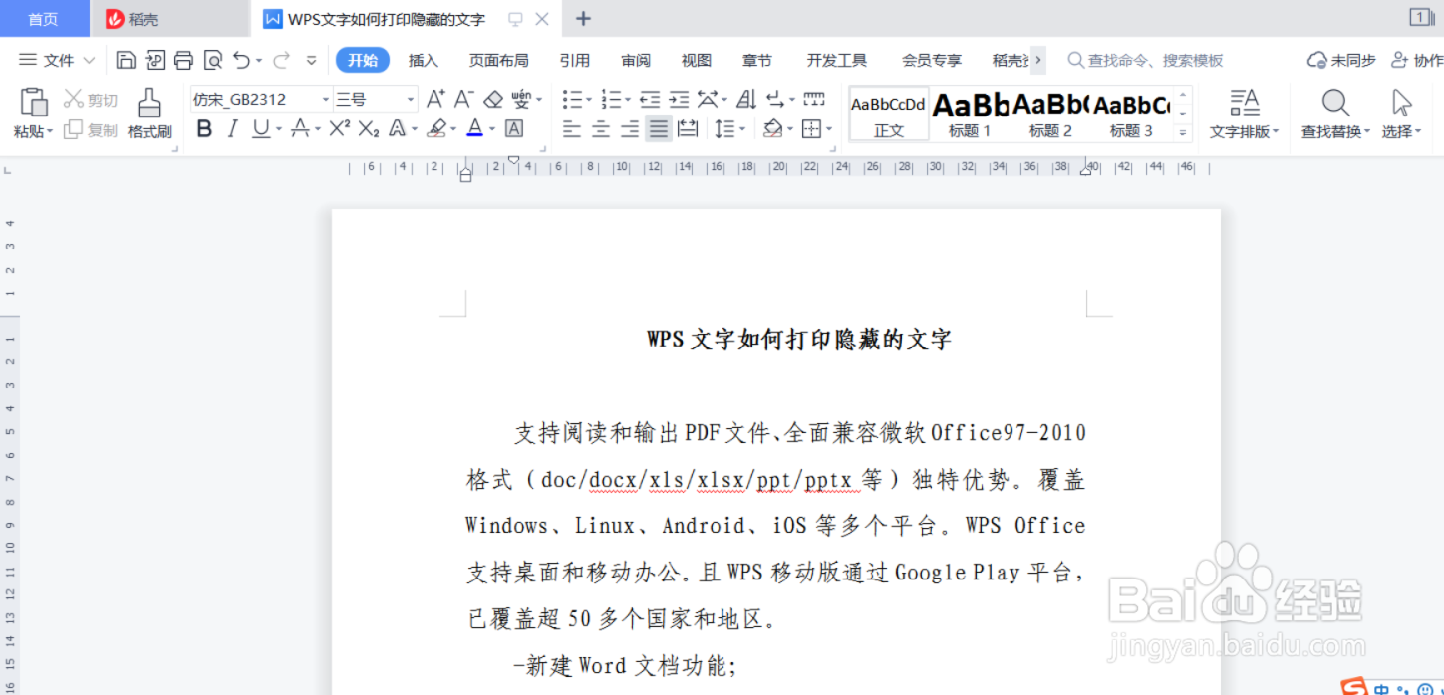Toggle character shading boxed A icon
The height and width of the screenshot is (695, 1444).
(514, 128)
